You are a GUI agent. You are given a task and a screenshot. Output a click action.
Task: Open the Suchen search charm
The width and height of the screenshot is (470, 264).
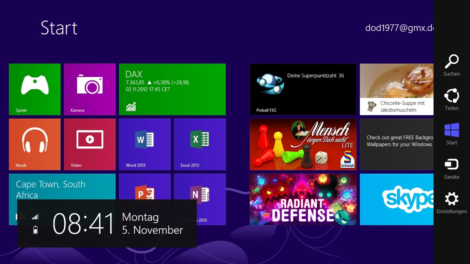(452, 65)
